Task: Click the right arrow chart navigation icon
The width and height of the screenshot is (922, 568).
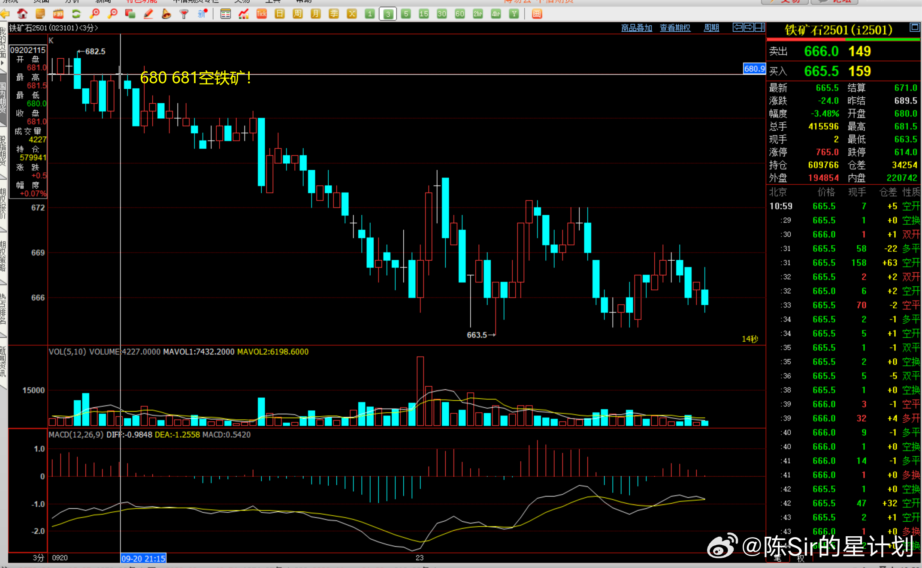Action: click(749, 27)
